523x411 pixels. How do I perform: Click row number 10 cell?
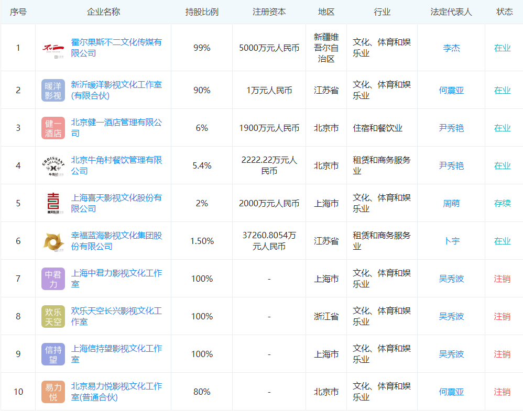pos(18,392)
